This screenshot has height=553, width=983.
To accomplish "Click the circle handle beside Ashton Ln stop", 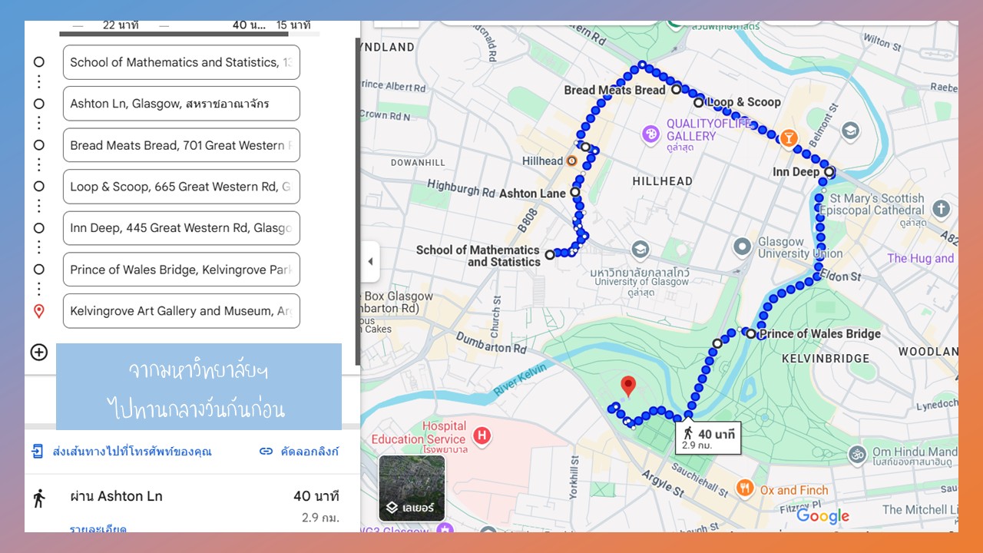I will (x=39, y=104).
